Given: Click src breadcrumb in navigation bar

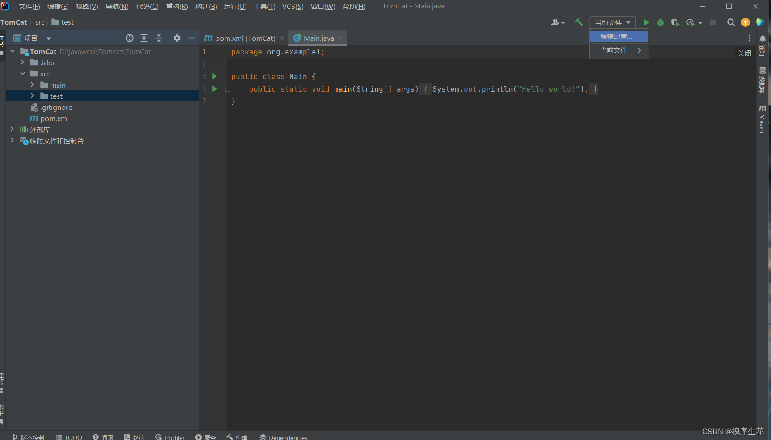Looking at the screenshot, I should 40,22.
